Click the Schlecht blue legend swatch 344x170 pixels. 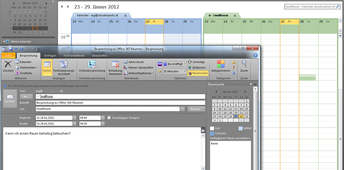click(x=212, y=133)
